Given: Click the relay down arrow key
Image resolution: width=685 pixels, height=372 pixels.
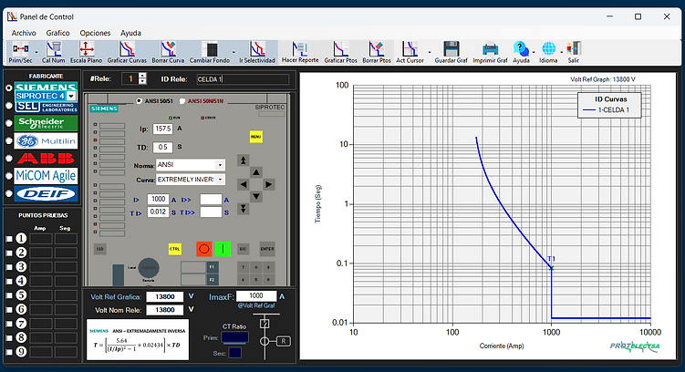Looking at the screenshot, I should pyautogui.click(x=256, y=197).
